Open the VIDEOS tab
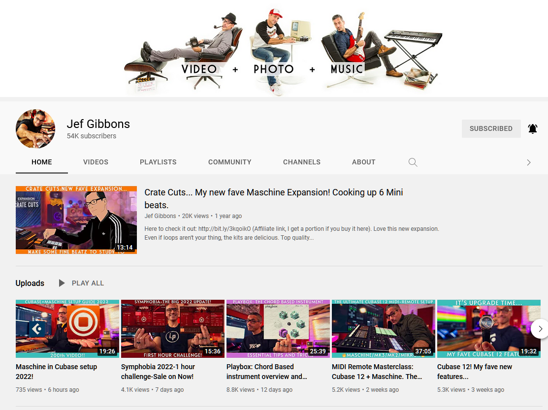548x410 pixels. (x=96, y=162)
